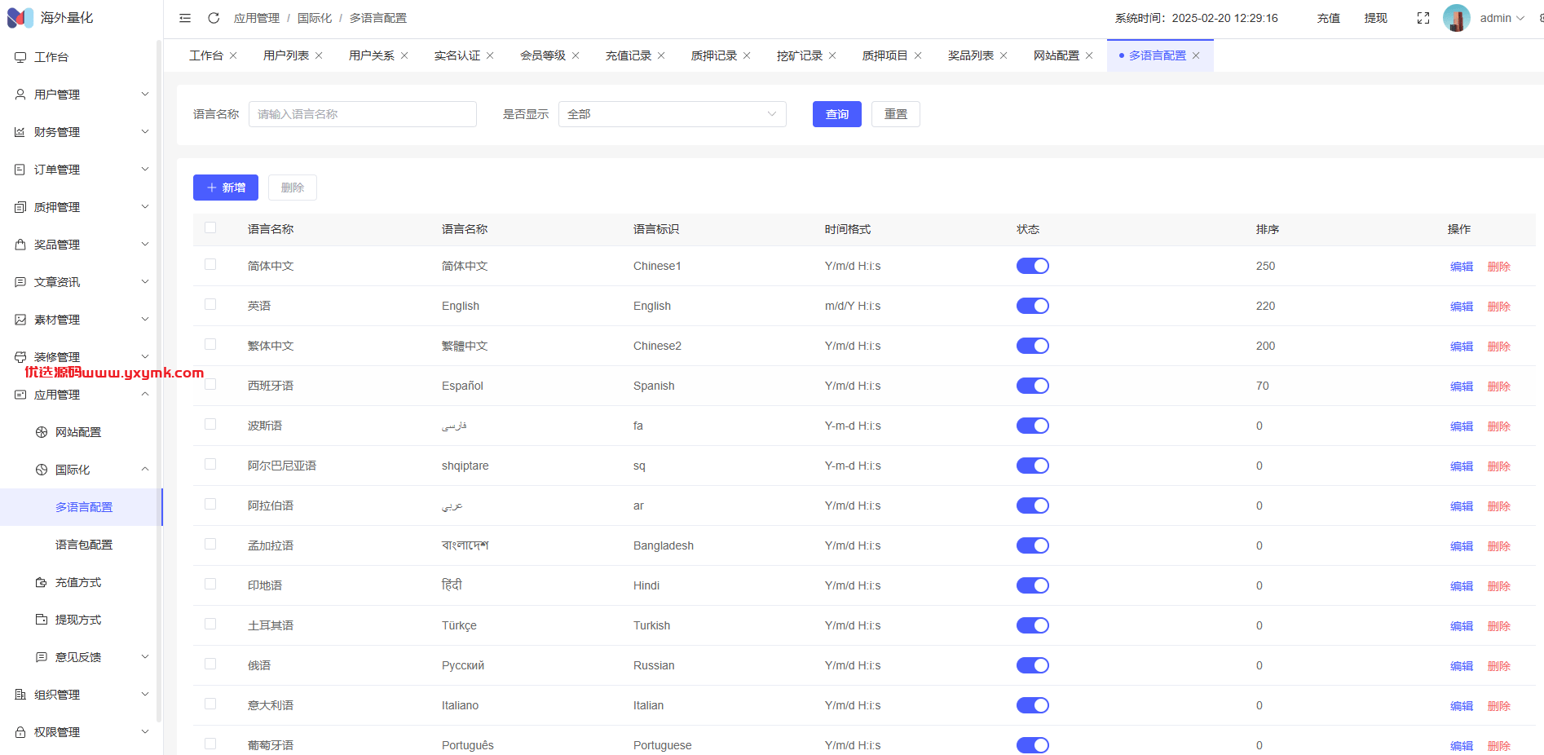
Task: Select the 波斯语 row checkbox
Action: tap(210, 425)
